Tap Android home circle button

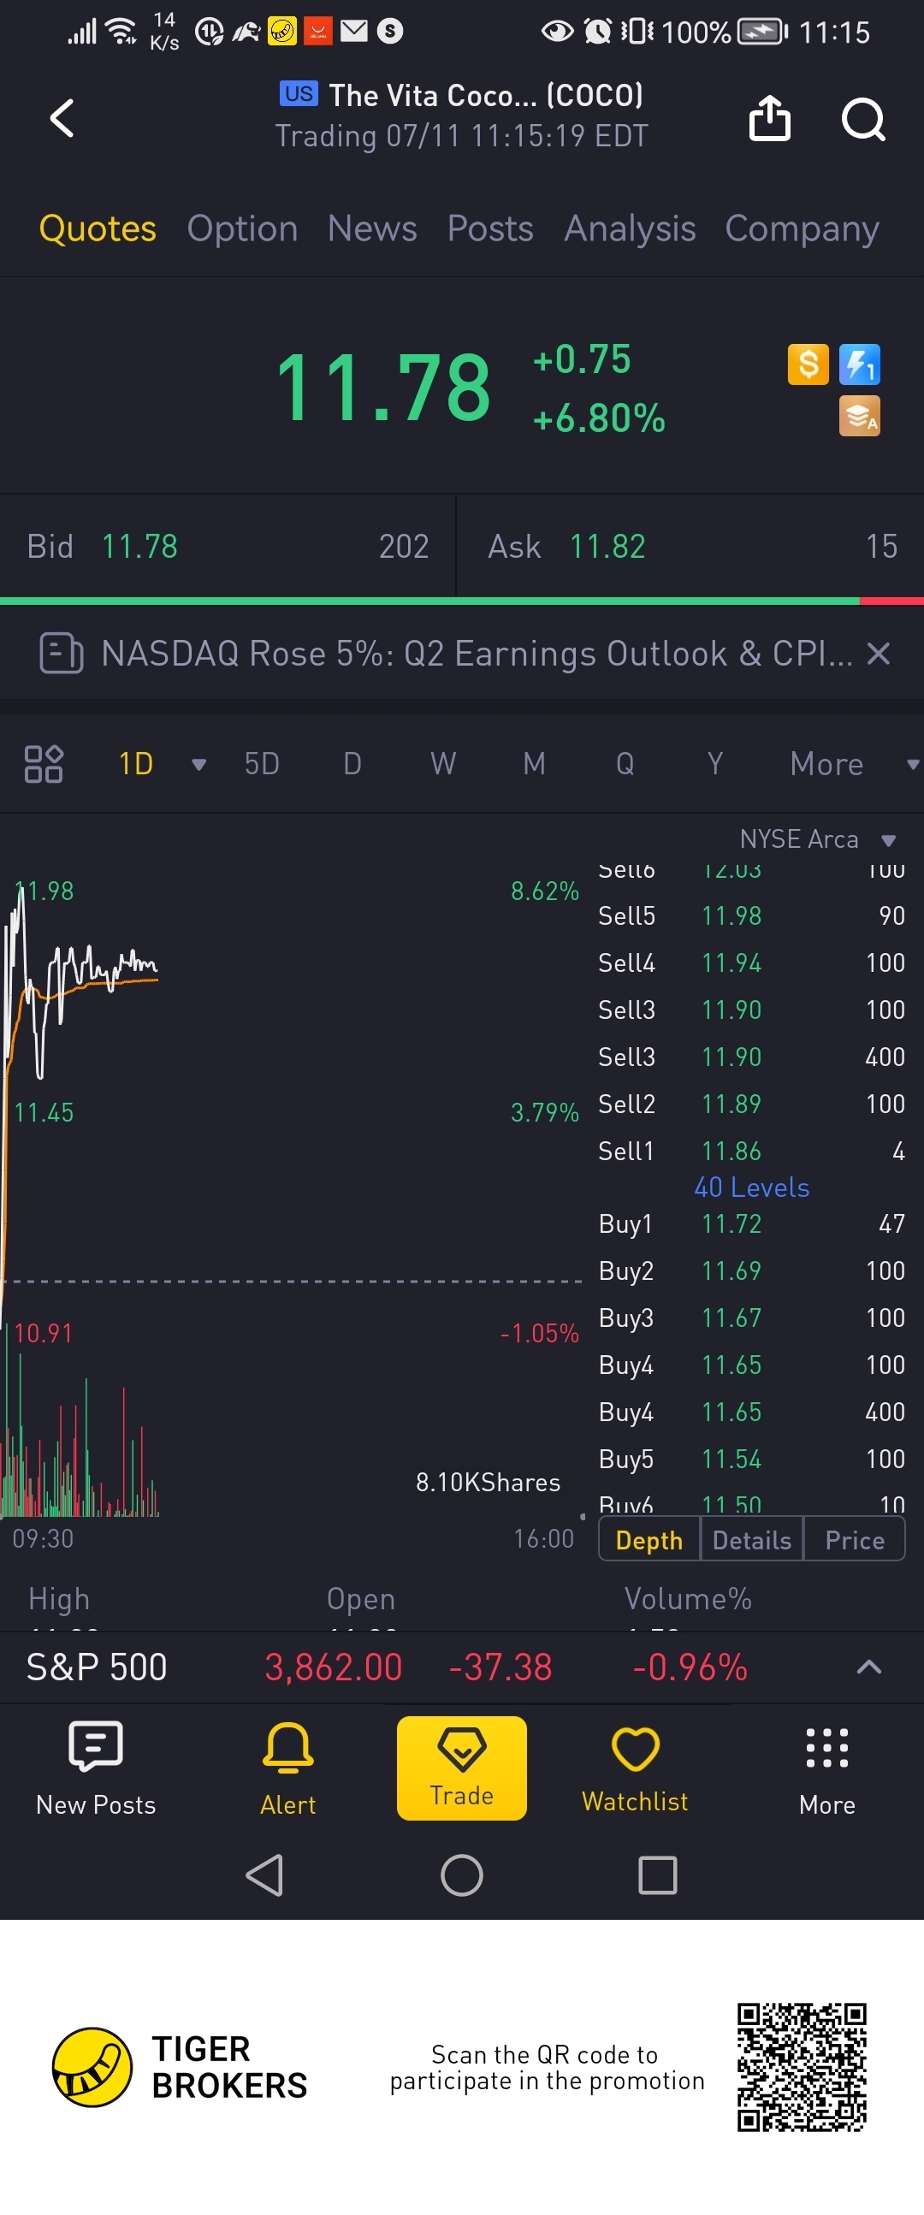click(461, 1875)
